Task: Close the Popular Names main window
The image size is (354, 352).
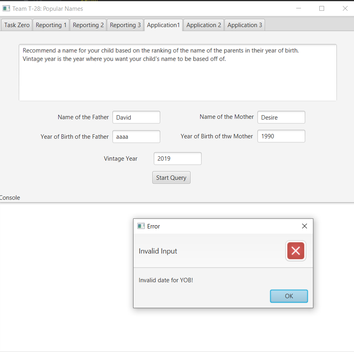Action: (345, 8)
